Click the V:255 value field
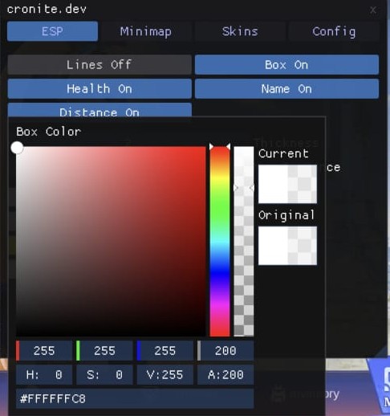 pyautogui.click(x=165, y=375)
